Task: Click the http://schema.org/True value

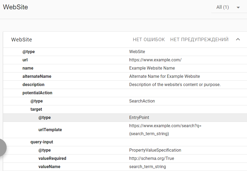Action: coord(151,159)
